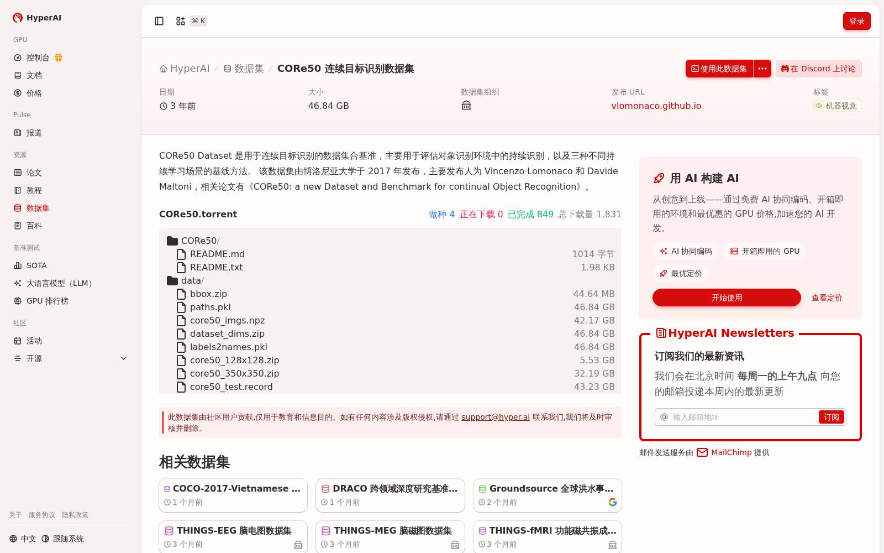The height and width of the screenshot is (553, 884).
Task: Click labels2names.pkl file icon
Action: pyautogui.click(x=181, y=347)
